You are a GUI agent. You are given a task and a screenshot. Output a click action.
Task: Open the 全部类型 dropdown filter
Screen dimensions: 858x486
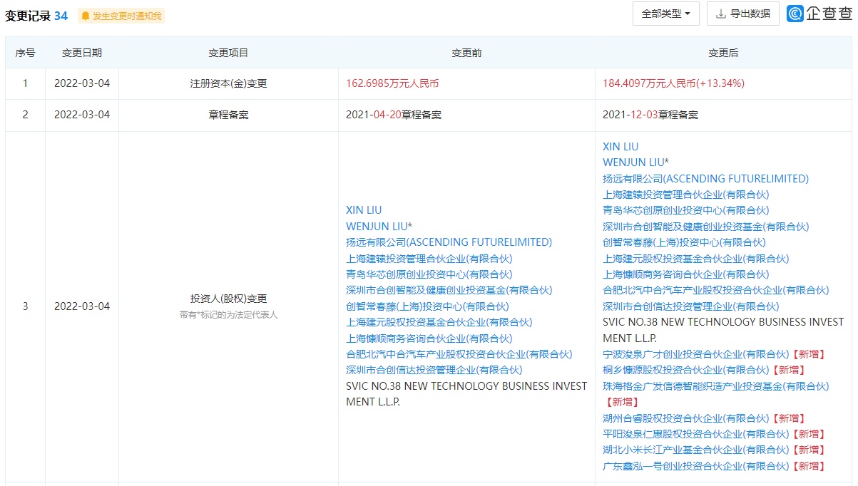pyautogui.click(x=665, y=14)
